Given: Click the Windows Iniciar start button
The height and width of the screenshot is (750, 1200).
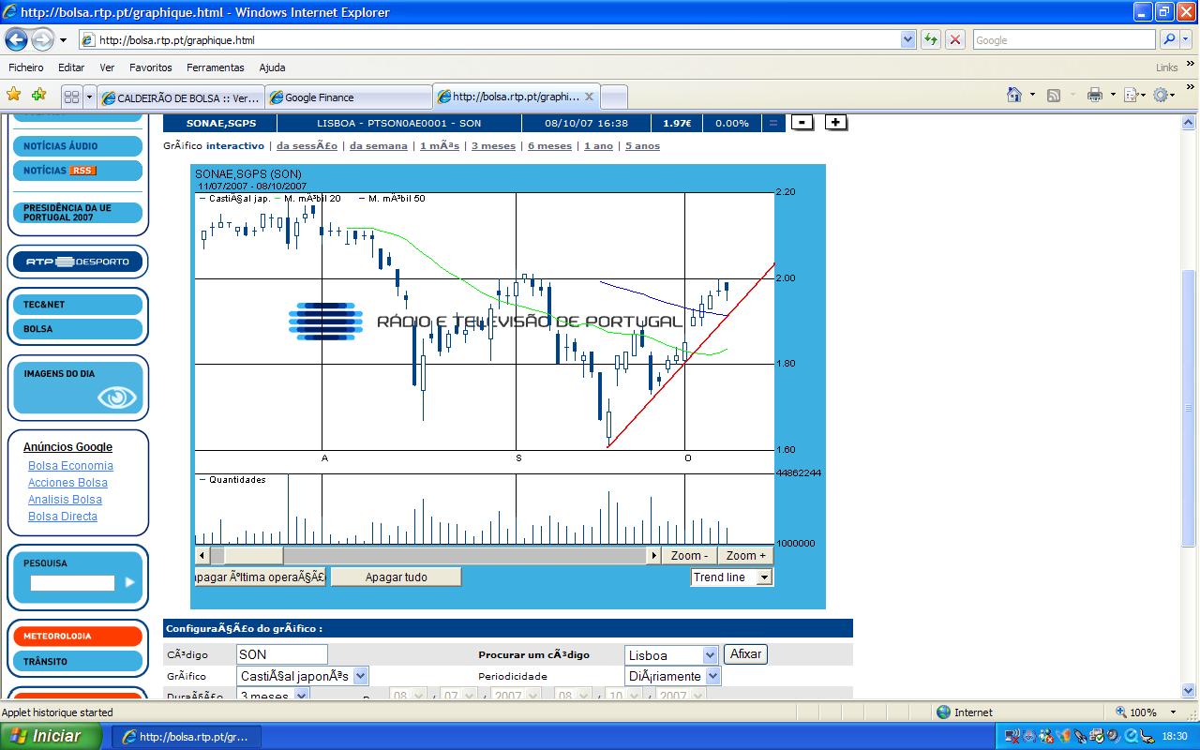Looking at the screenshot, I should [x=51, y=736].
